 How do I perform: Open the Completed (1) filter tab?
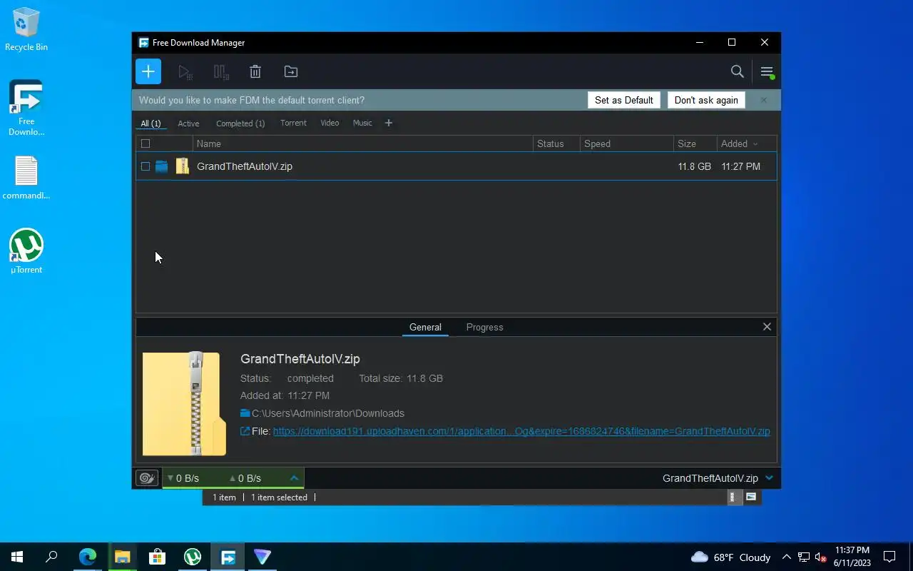coord(240,123)
